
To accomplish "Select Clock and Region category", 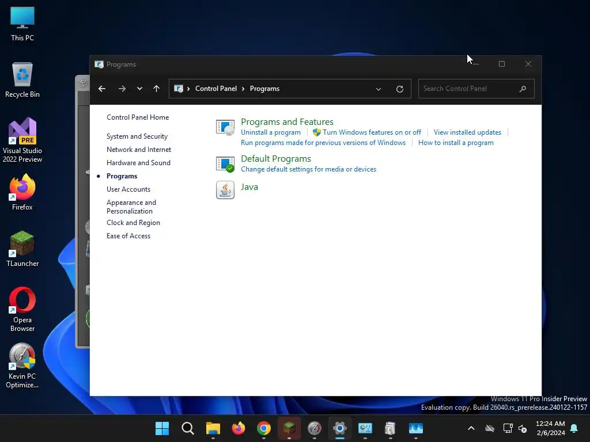I will point(133,223).
